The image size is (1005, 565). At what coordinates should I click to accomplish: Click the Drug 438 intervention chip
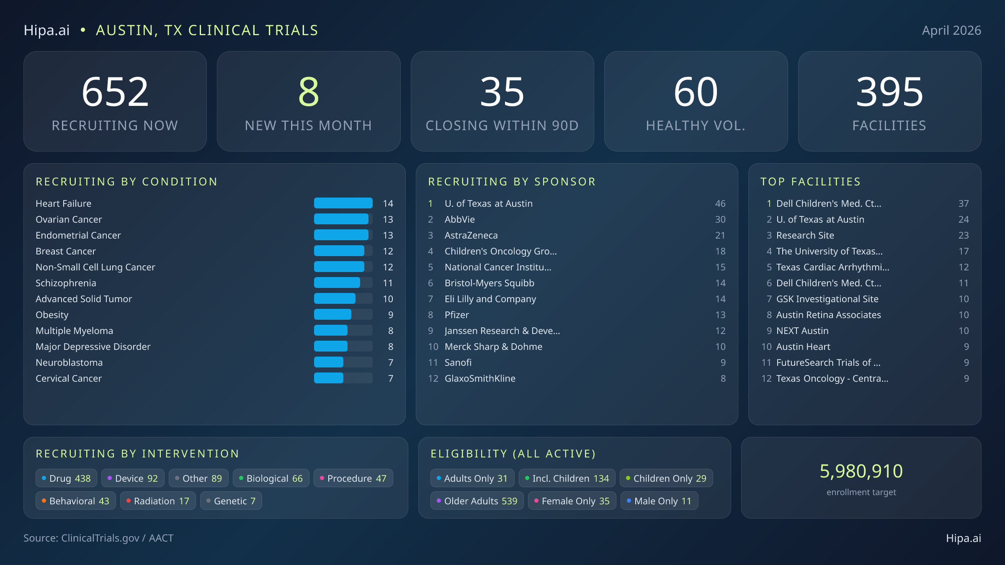point(66,478)
